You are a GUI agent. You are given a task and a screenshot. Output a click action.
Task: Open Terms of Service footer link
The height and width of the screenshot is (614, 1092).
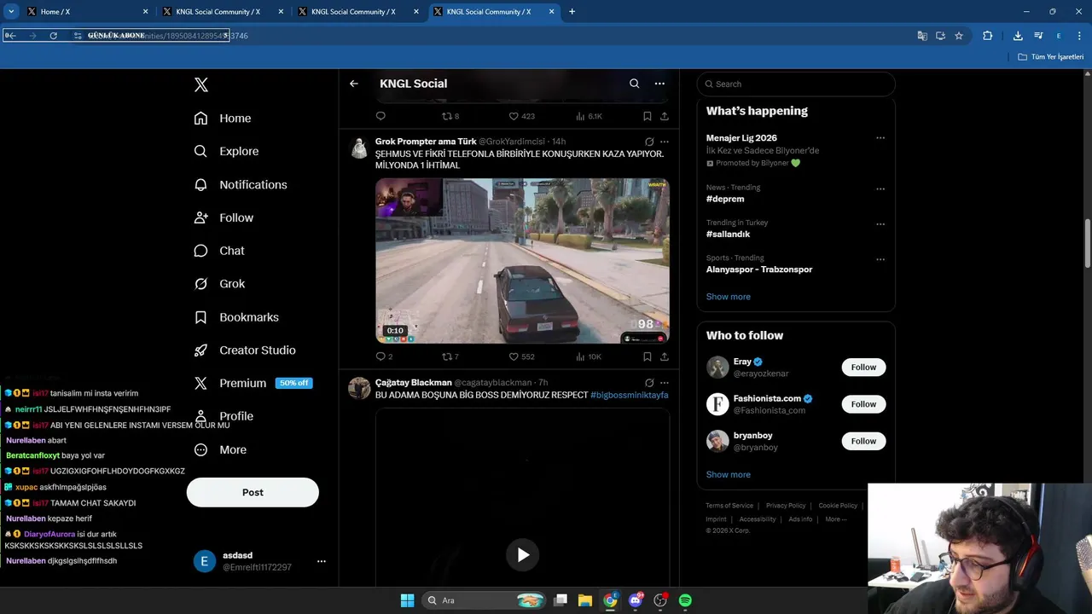[x=729, y=506]
